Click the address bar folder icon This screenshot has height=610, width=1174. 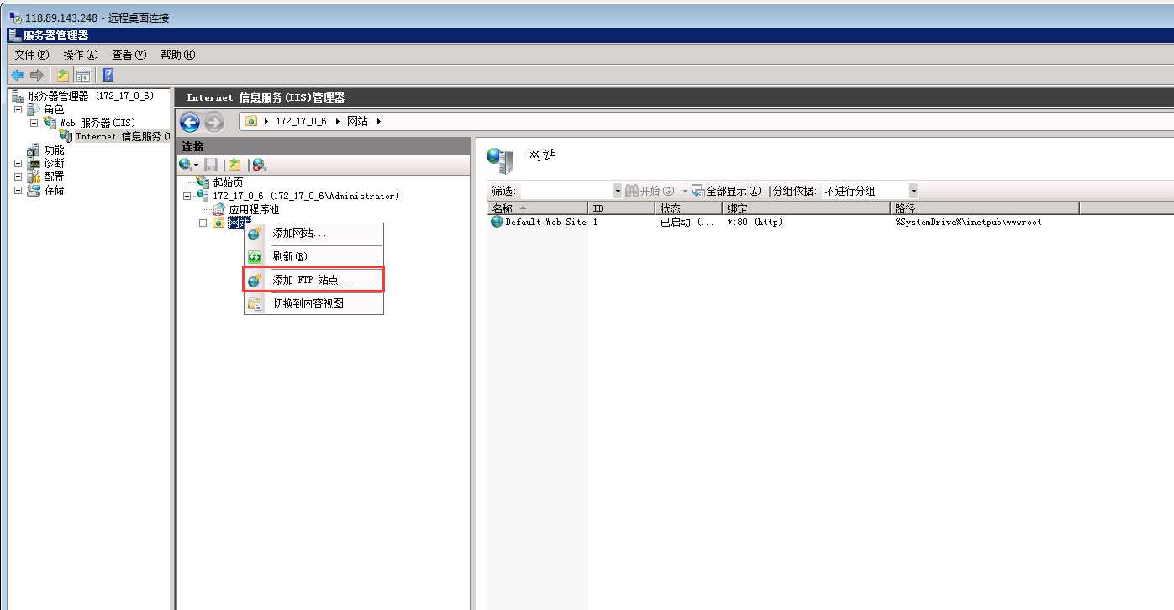[251, 121]
